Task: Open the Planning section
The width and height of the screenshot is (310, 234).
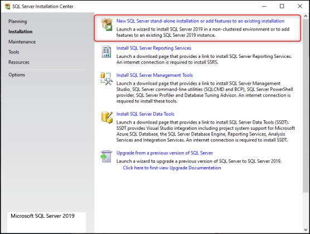Action: point(18,21)
